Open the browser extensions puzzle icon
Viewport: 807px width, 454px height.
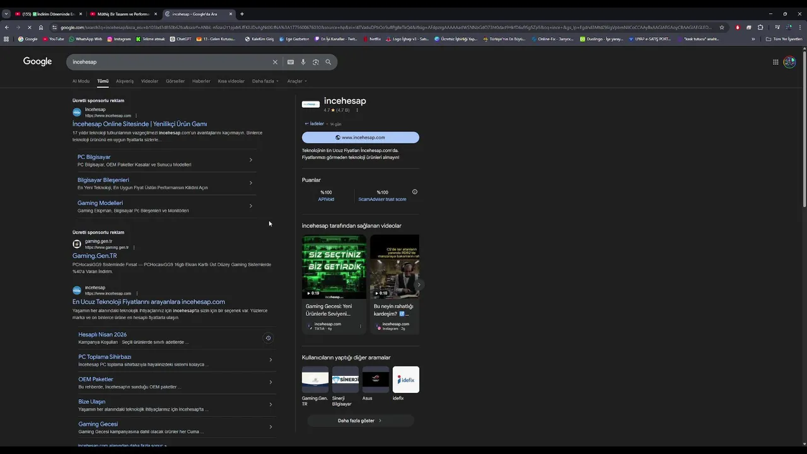click(760, 27)
